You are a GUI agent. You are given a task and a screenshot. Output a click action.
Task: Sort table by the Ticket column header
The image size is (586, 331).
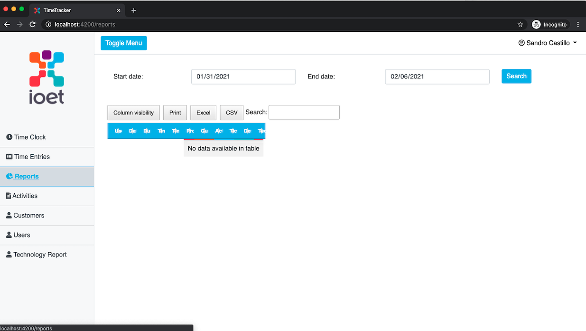[233, 131]
